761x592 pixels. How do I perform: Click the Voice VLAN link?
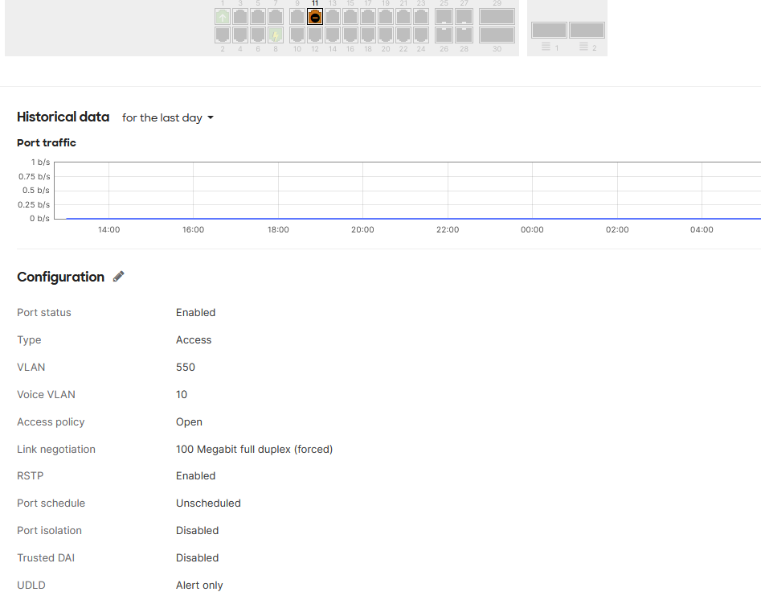pyautogui.click(x=46, y=394)
